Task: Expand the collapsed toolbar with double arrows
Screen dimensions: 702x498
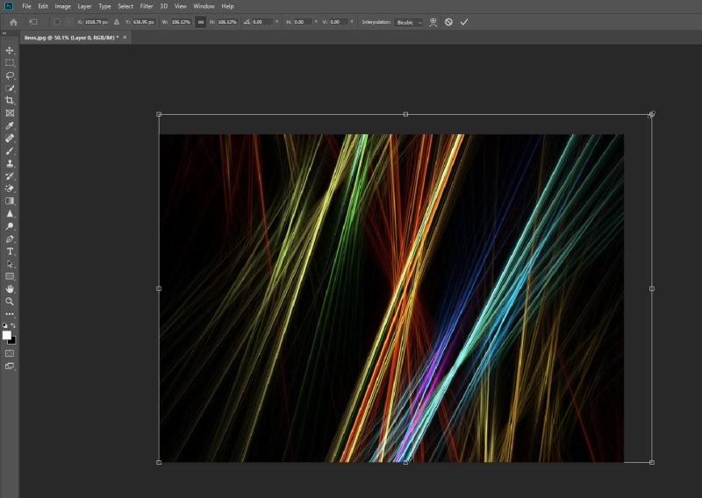Action: click(4, 33)
